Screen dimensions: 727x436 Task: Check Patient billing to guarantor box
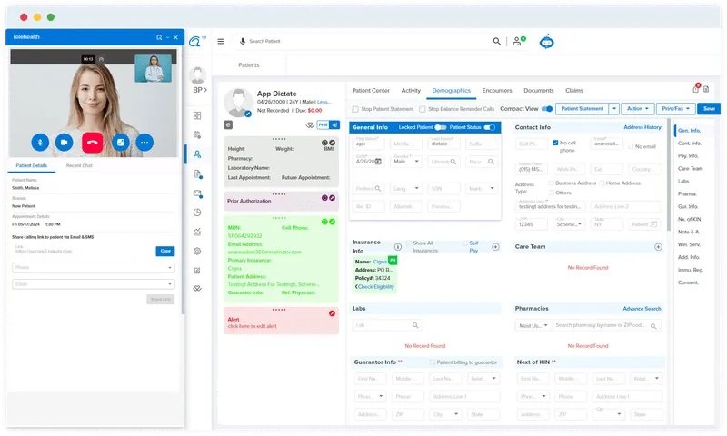point(433,362)
